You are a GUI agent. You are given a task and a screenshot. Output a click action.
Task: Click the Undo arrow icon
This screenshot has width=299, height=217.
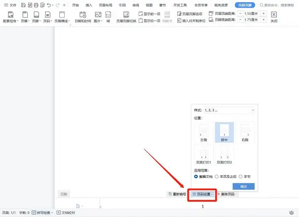49,5
